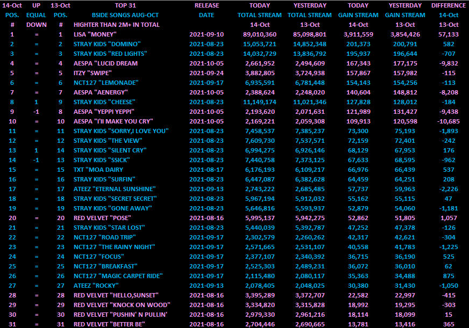Select the difference value 1,057

coord(449,218)
